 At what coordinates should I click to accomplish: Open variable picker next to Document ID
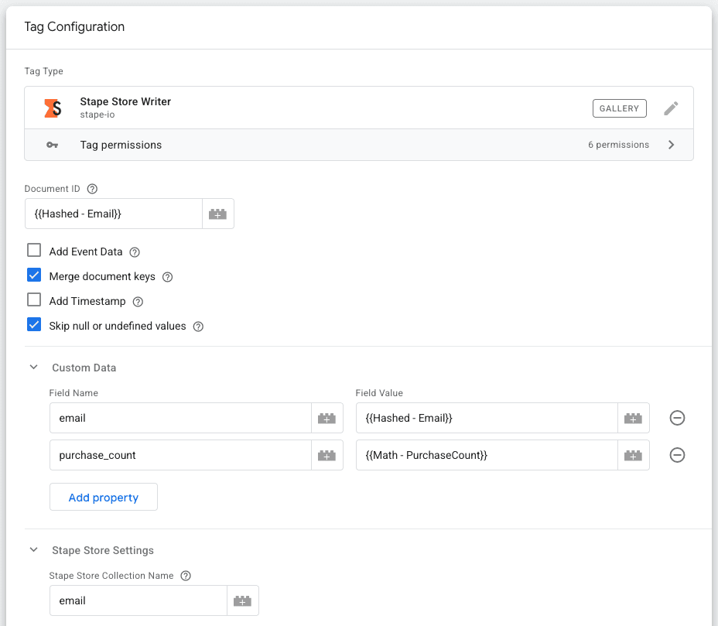218,214
